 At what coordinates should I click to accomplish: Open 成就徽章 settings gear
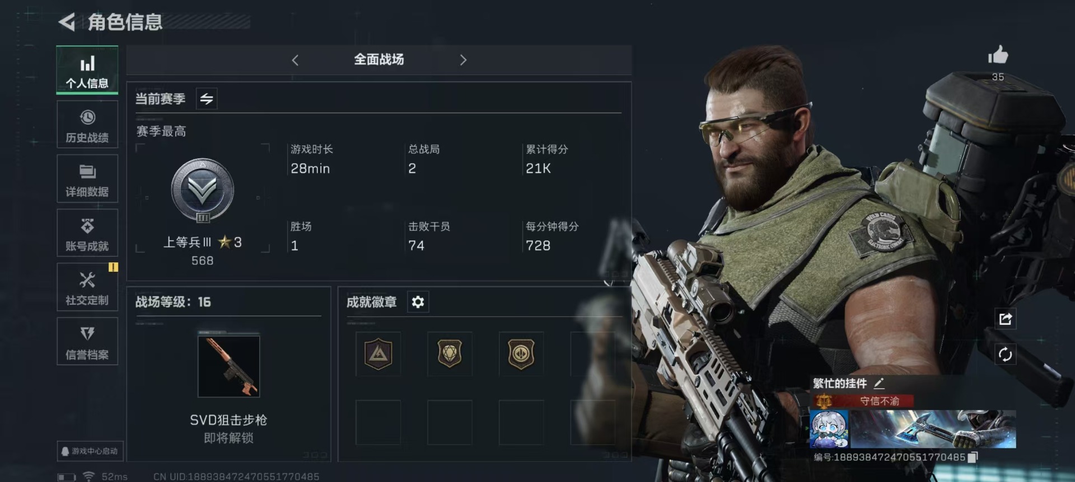pos(418,302)
